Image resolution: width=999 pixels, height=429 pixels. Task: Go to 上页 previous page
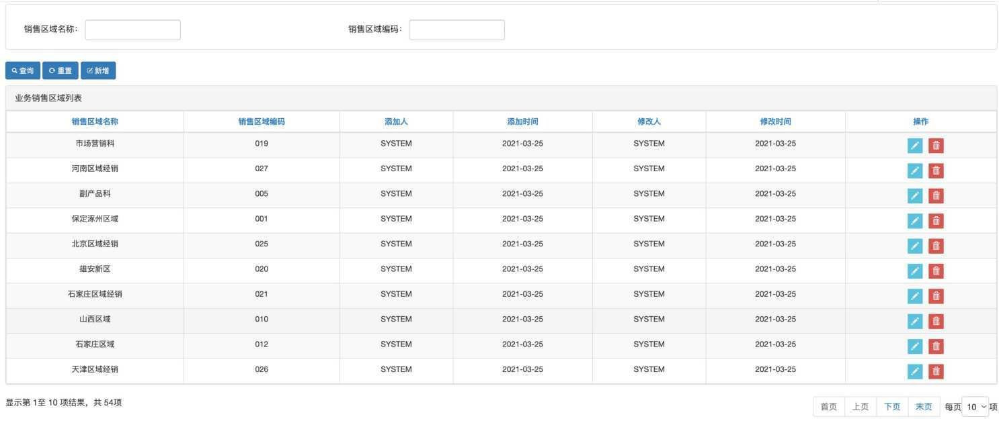click(861, 407)
